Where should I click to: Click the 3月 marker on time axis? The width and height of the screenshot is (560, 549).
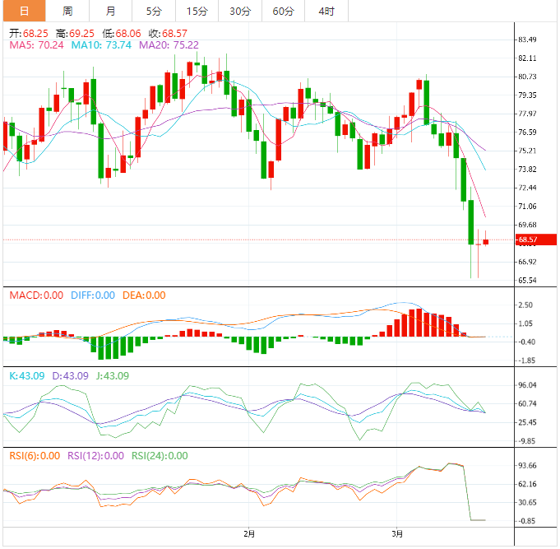[397, 534]
